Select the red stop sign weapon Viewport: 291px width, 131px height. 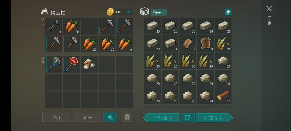pyautogui.click(x=71, y=64)
